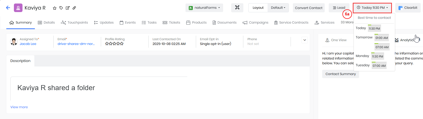The width and height of the screenshot is (423, 119).
Task: Open the Clearbit integration button
Action: coord(408,8)
